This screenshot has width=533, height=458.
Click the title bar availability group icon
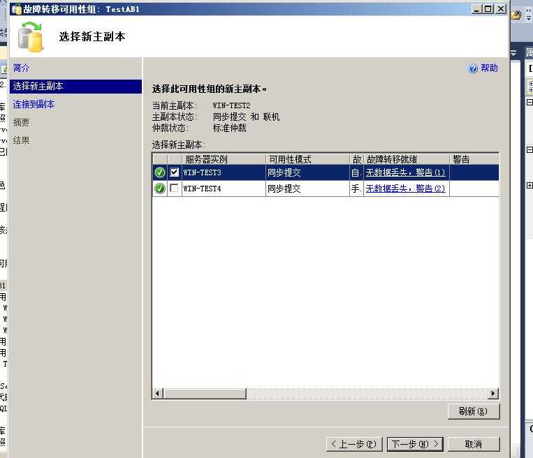click(x=16, y=9)
